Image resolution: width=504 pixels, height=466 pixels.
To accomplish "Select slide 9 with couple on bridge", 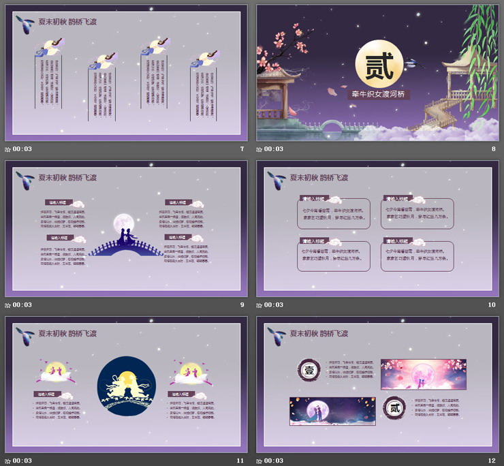I will point(125,229).
